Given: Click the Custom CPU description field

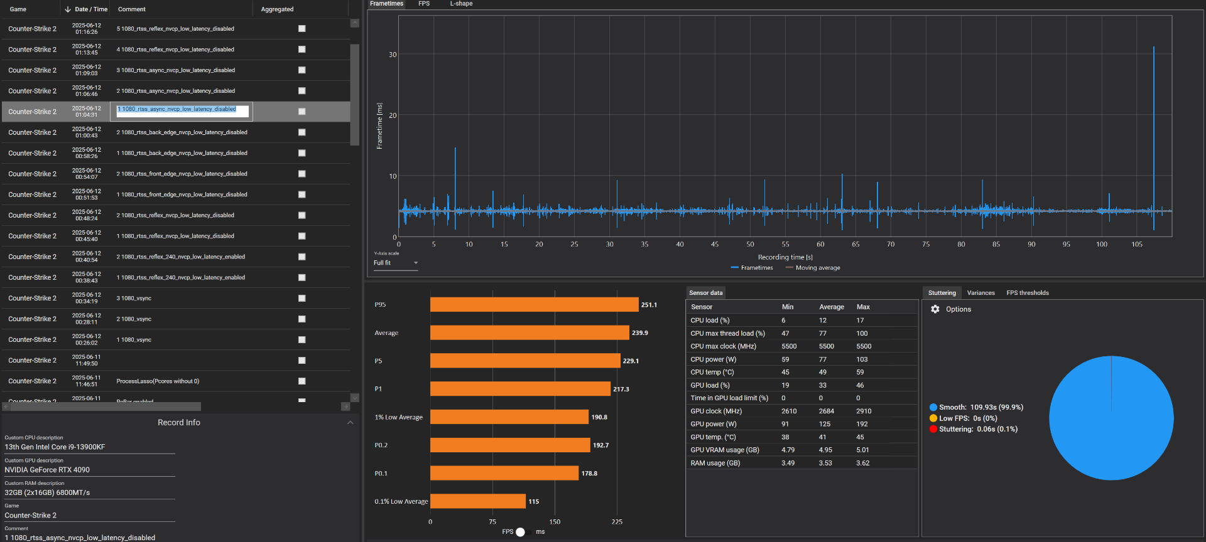Looking at the screenshot, I should (x=90, y=447).
